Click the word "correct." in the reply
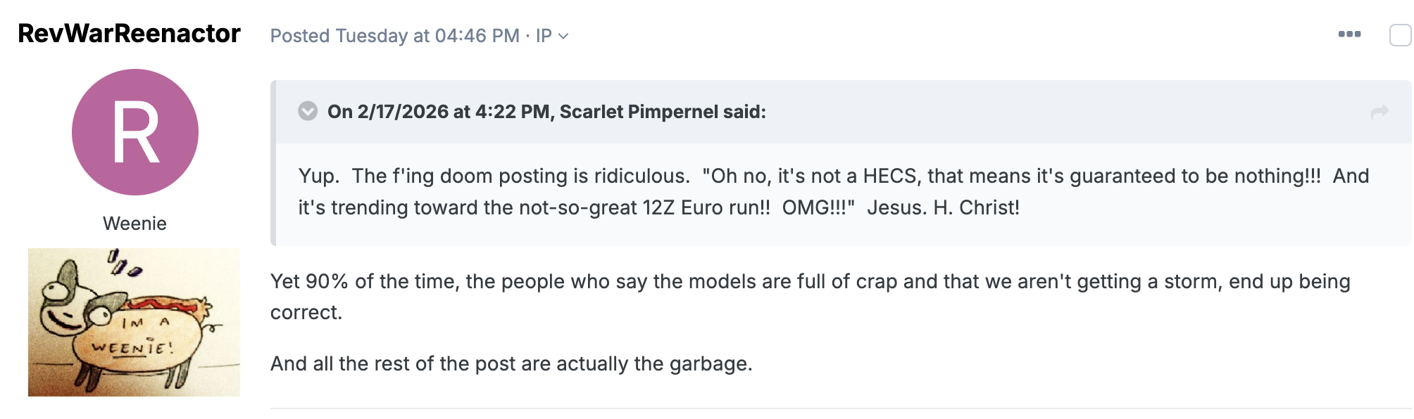Image resolution: width=1414 pixels, height=419 pixels. [x=306, y=312]
